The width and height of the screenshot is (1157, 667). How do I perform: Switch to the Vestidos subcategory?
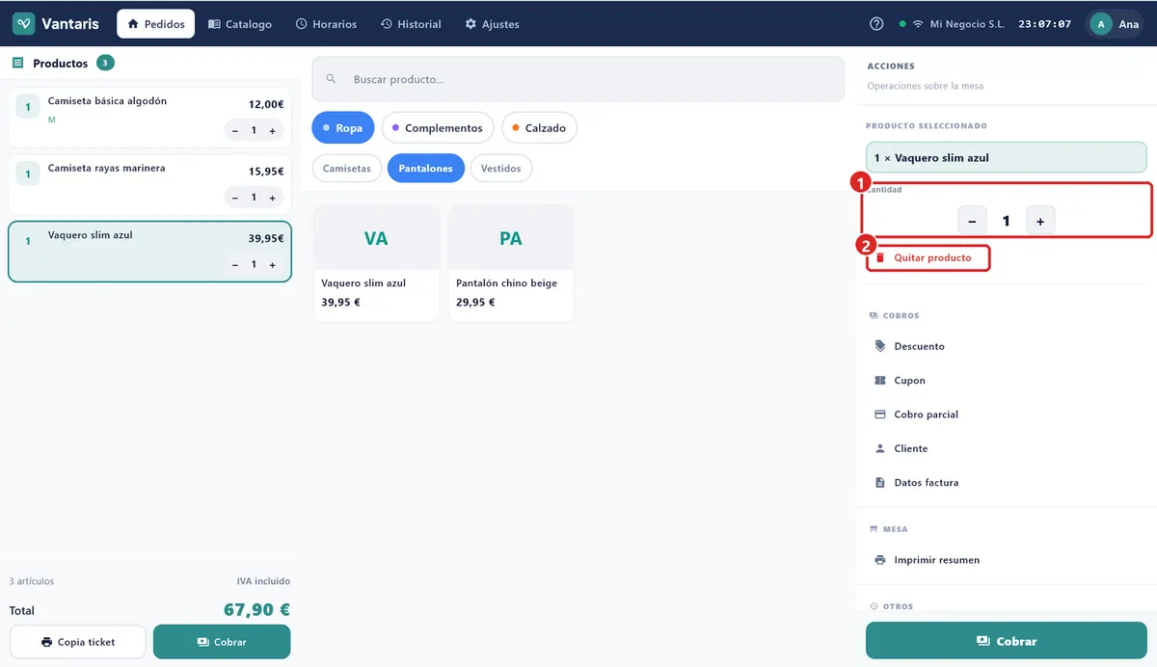tap(501, 169)
